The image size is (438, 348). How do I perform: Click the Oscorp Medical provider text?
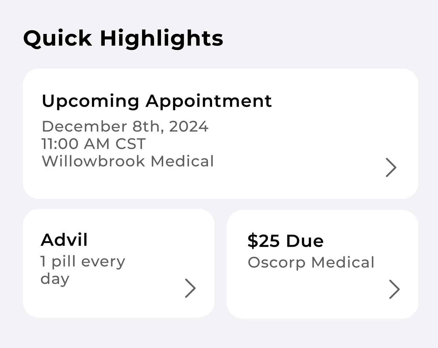point(311,262)
